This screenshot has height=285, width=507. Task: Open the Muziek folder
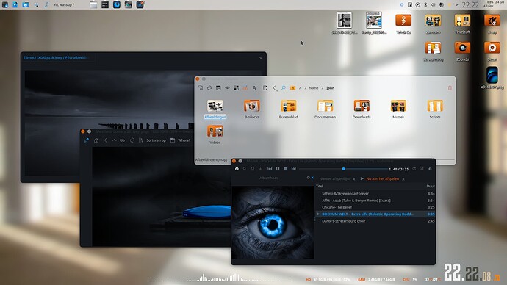398,109
